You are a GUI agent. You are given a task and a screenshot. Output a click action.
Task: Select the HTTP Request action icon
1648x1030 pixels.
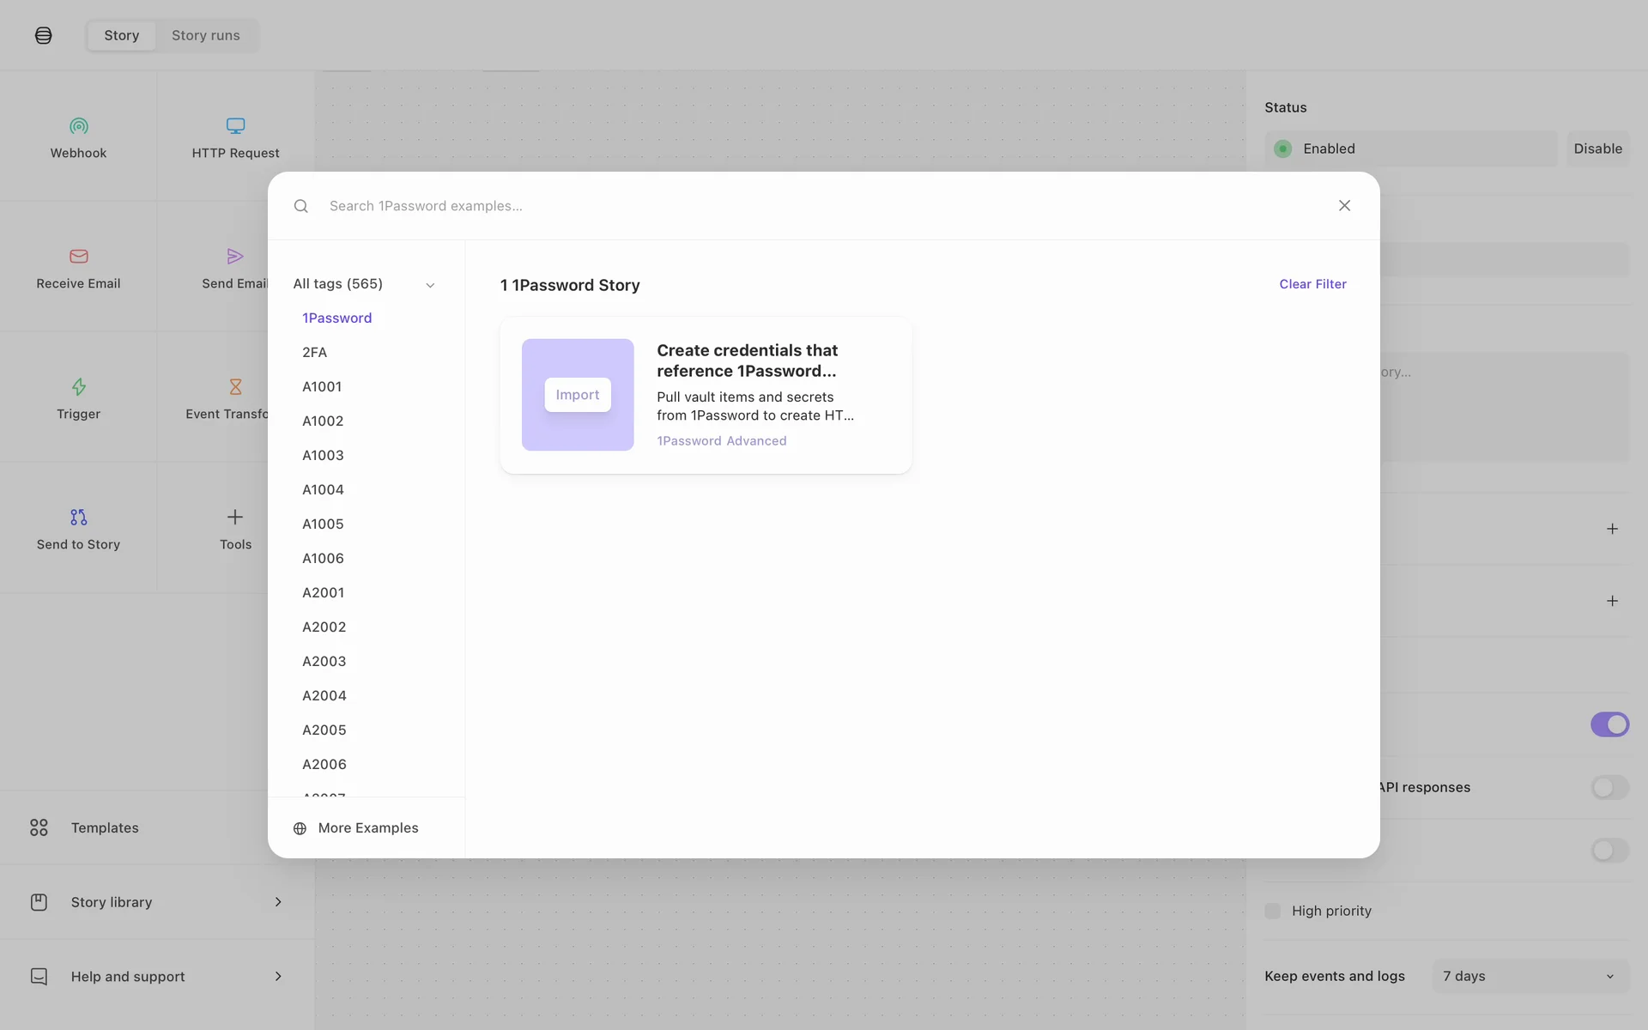tap(235, 126)
